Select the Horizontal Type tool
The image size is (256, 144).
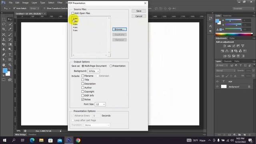[10, 54]
